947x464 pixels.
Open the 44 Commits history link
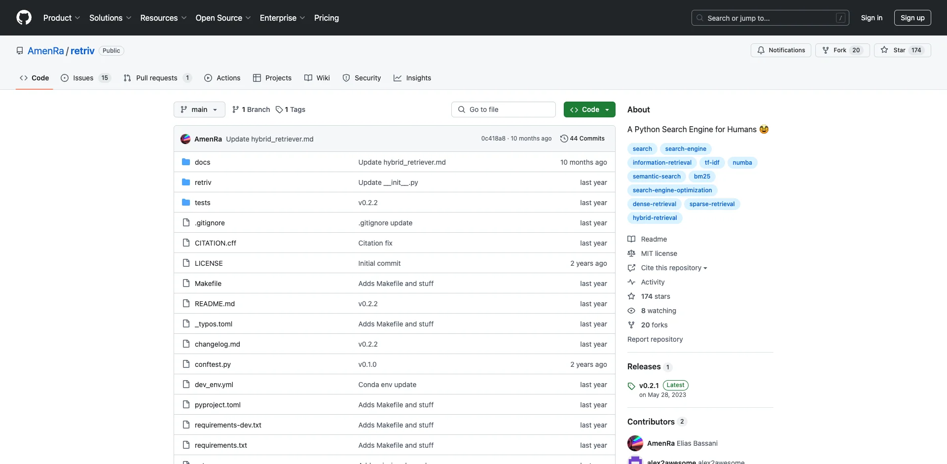pos(583,139)
